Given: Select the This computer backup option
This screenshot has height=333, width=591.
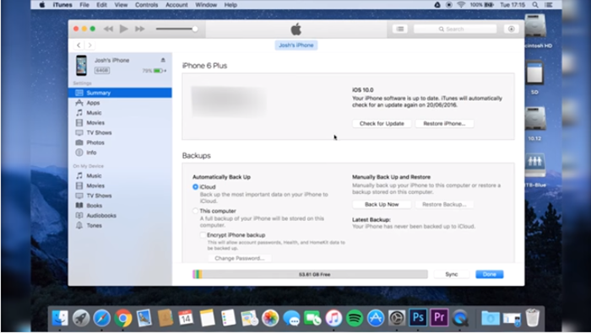Looking at the screenshot, I should pos(195,211).
